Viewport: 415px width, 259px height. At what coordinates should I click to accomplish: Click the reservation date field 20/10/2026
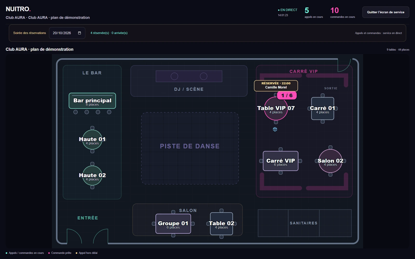[67, 33]
